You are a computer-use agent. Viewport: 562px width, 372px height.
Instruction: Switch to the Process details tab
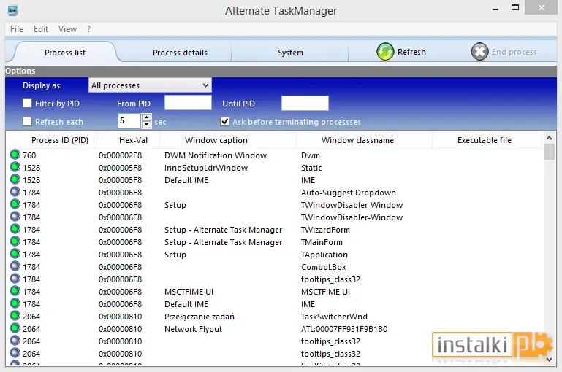tap(180, 53)
